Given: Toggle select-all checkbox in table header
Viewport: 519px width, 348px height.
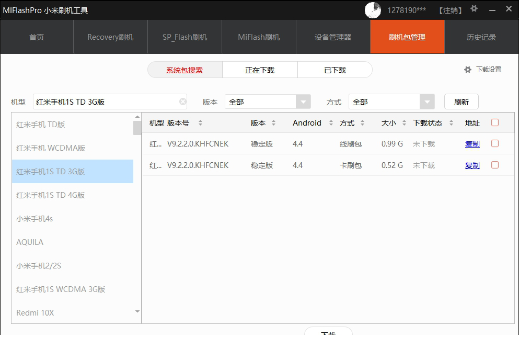Looking at the screenshot, I should tap(495, 122).
